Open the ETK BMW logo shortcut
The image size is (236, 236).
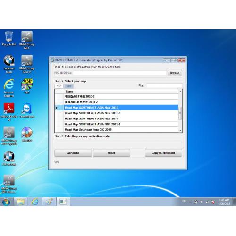point(9,159)
